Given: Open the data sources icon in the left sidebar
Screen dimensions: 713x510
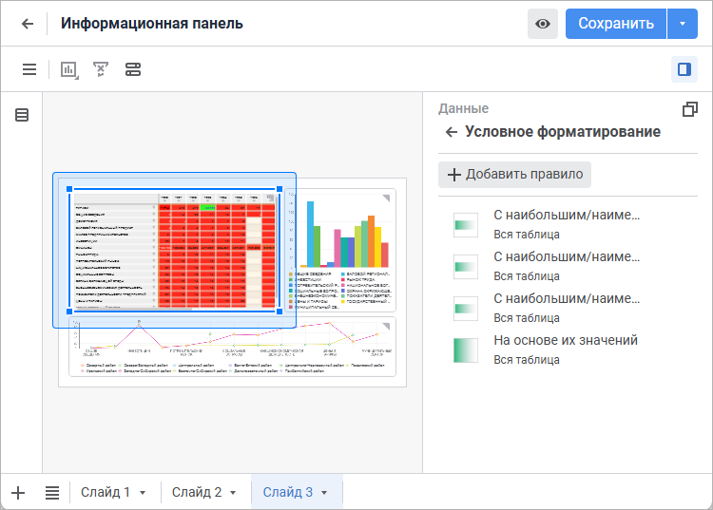Looking at the screenshot, I should coord(22,115).
